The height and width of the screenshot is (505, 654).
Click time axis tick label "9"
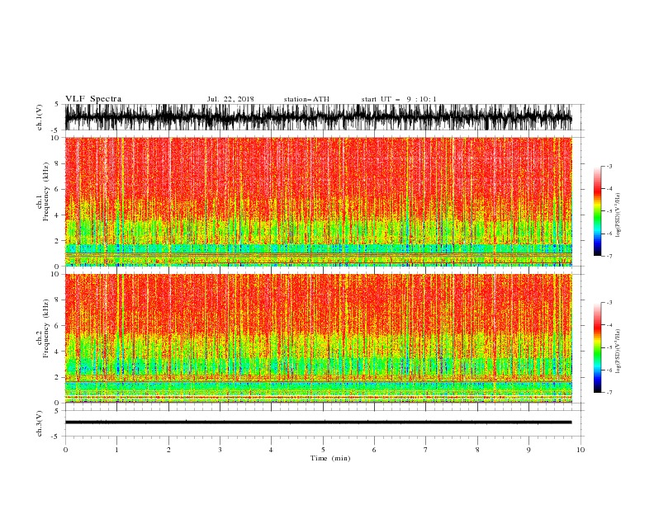[528, 450]
